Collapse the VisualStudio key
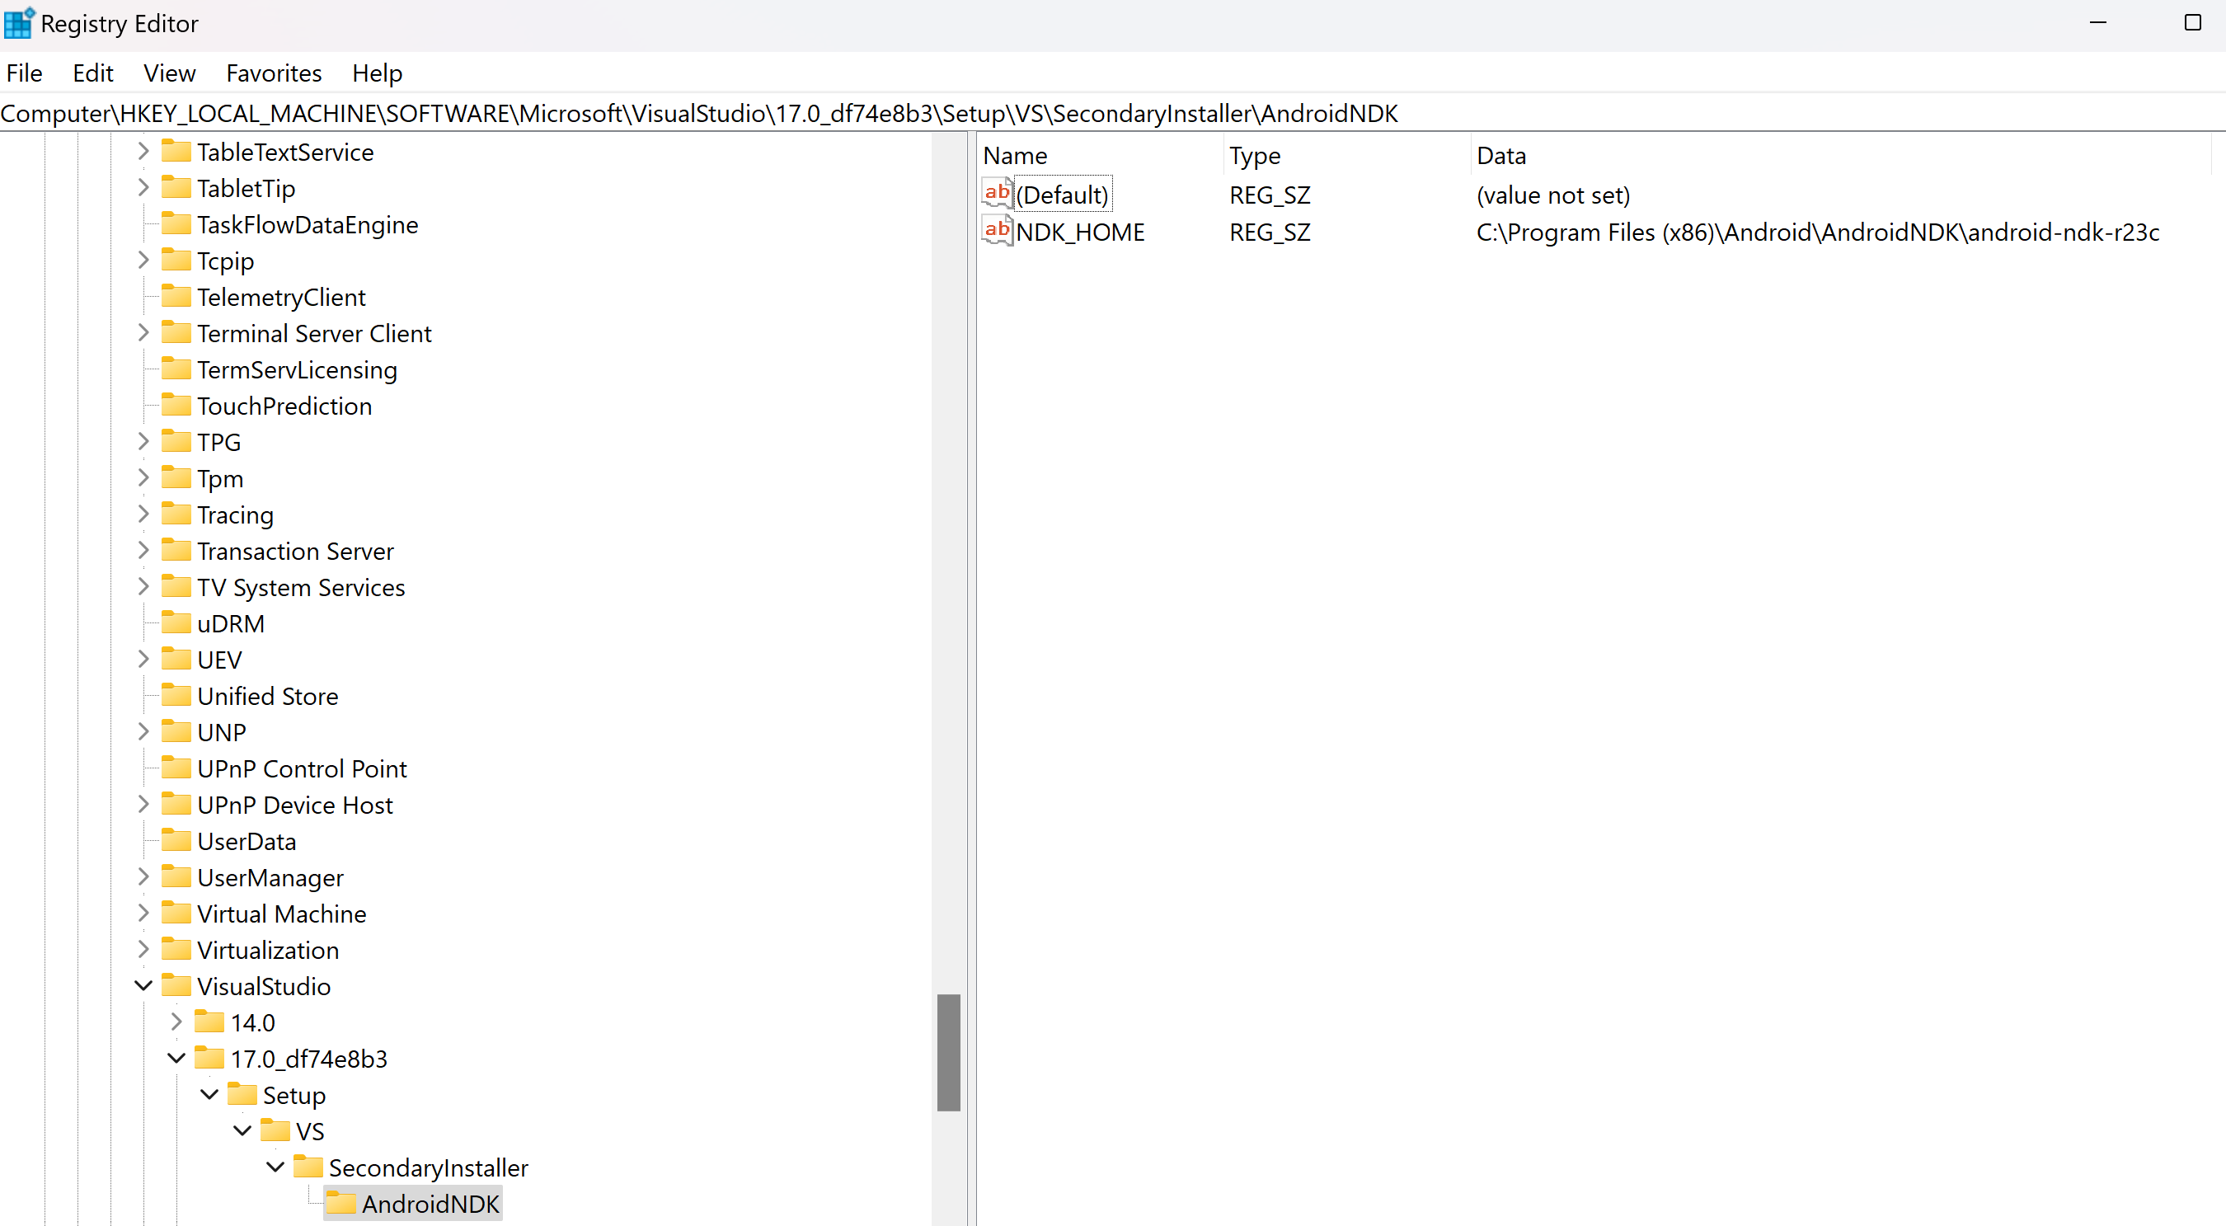 tap(143, 985)
